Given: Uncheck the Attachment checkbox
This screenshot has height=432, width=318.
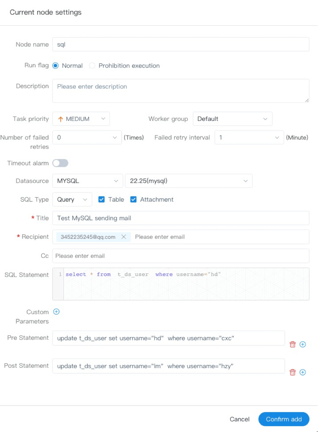Looking at the screenshot, I should click(x=133, y=199).
